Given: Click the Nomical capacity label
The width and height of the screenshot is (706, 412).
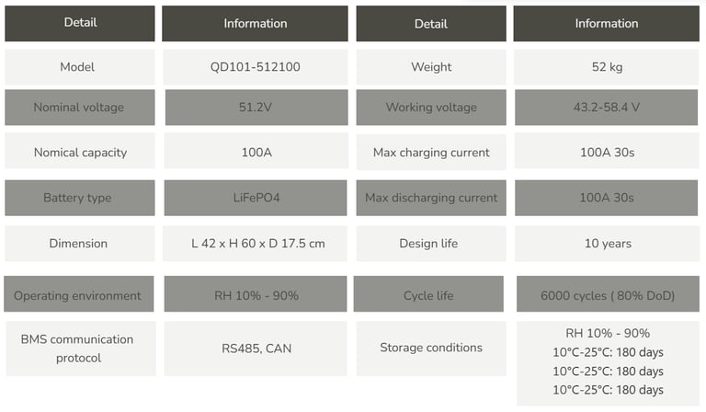Looking at the screenshot, I should coord(80,152).
